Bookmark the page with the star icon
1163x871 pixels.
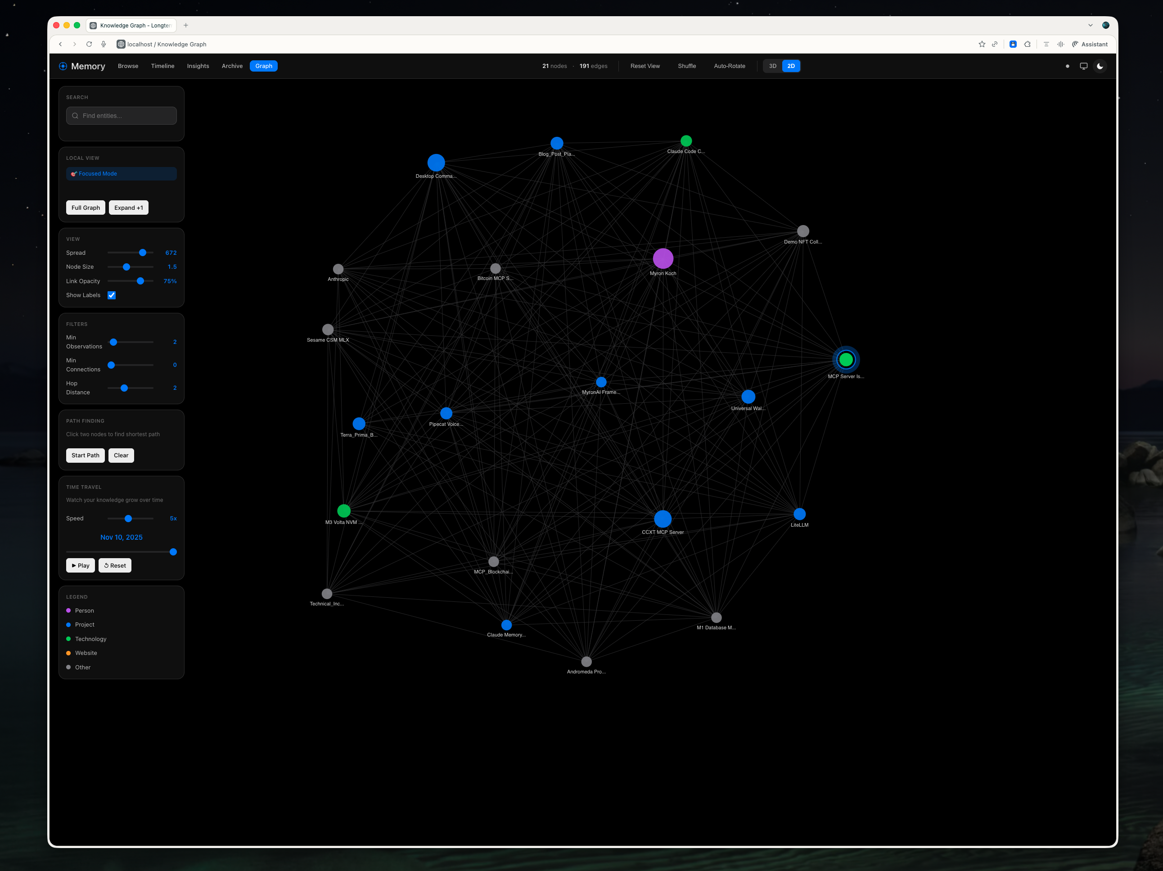click(x=981, y=44)
